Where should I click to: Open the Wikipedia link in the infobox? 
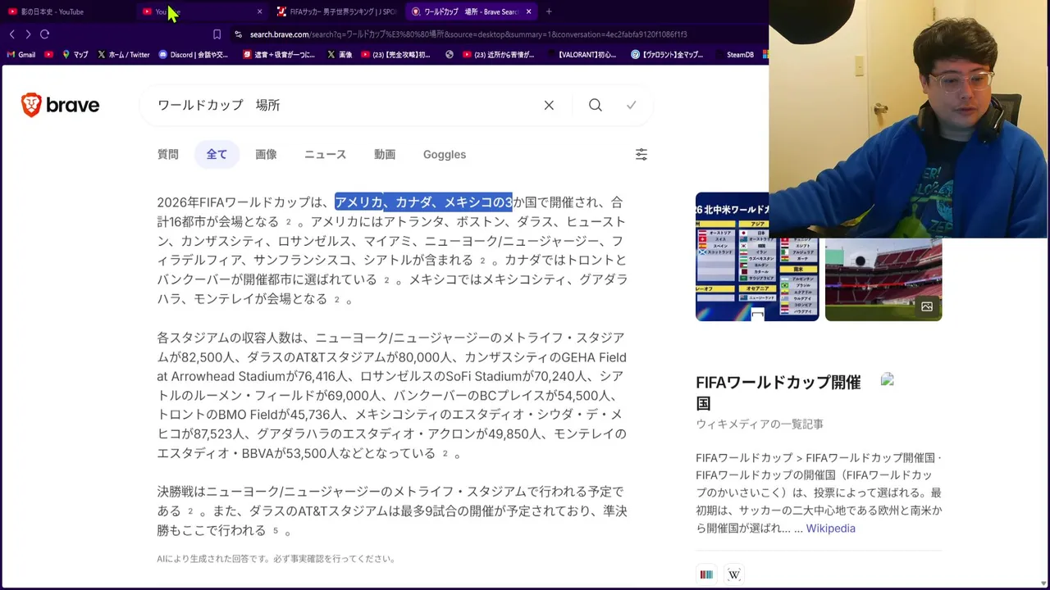point(830,529)
